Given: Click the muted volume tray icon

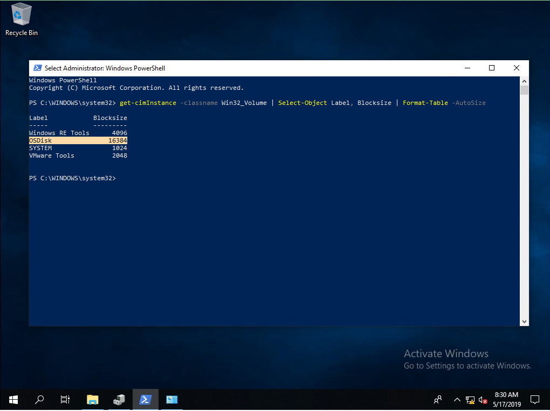Looking at the screenshot, I should click(x=483, y=400).
